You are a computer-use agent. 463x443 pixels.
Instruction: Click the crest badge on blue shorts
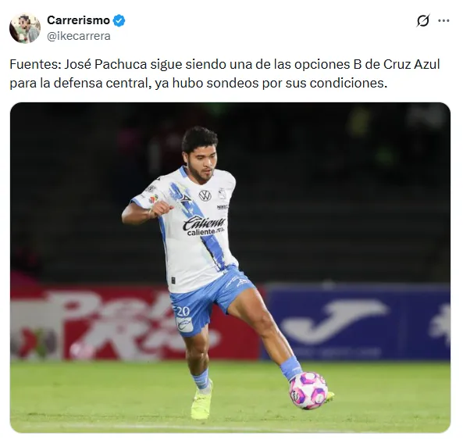click(x=185, y=324)
